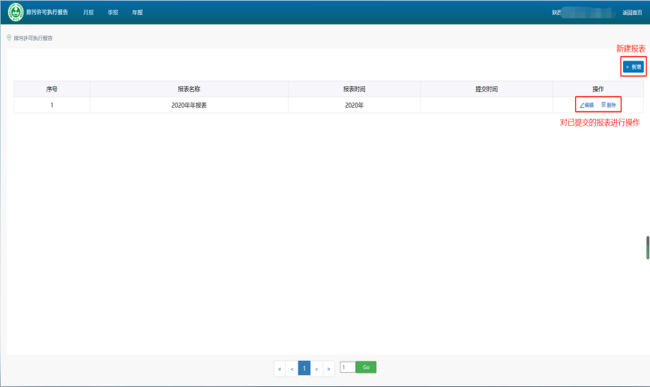
Task: Select current page number 1 in pagination
Action: pos(304,368)
